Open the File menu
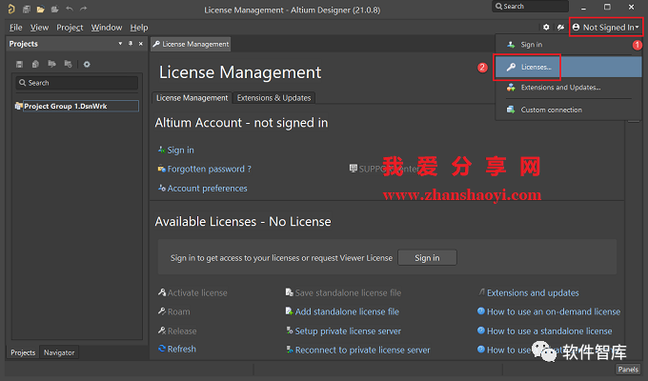Screen dimensions: 648x381 [15, 28]
